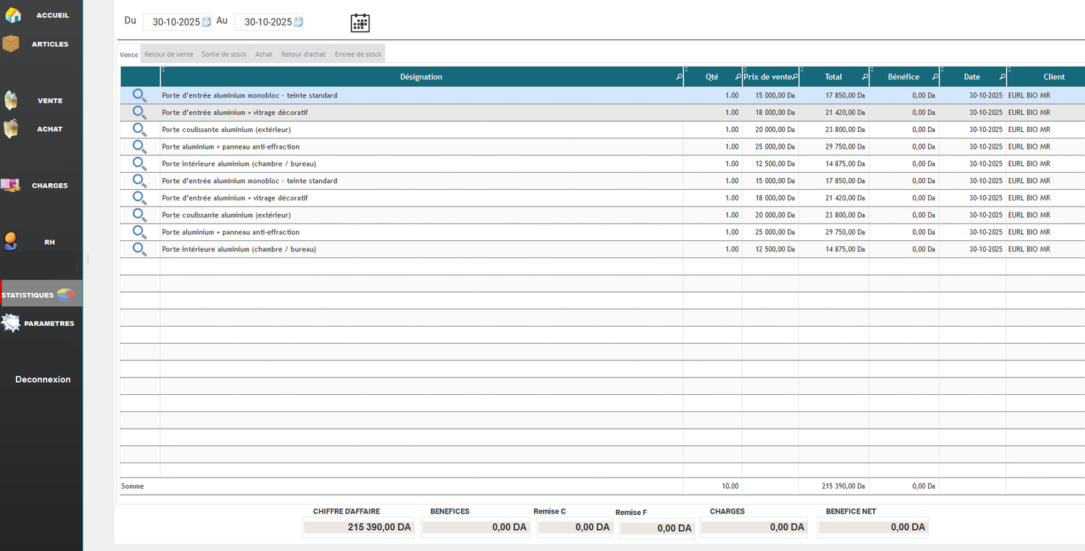Open the Achat module icon

11,128
